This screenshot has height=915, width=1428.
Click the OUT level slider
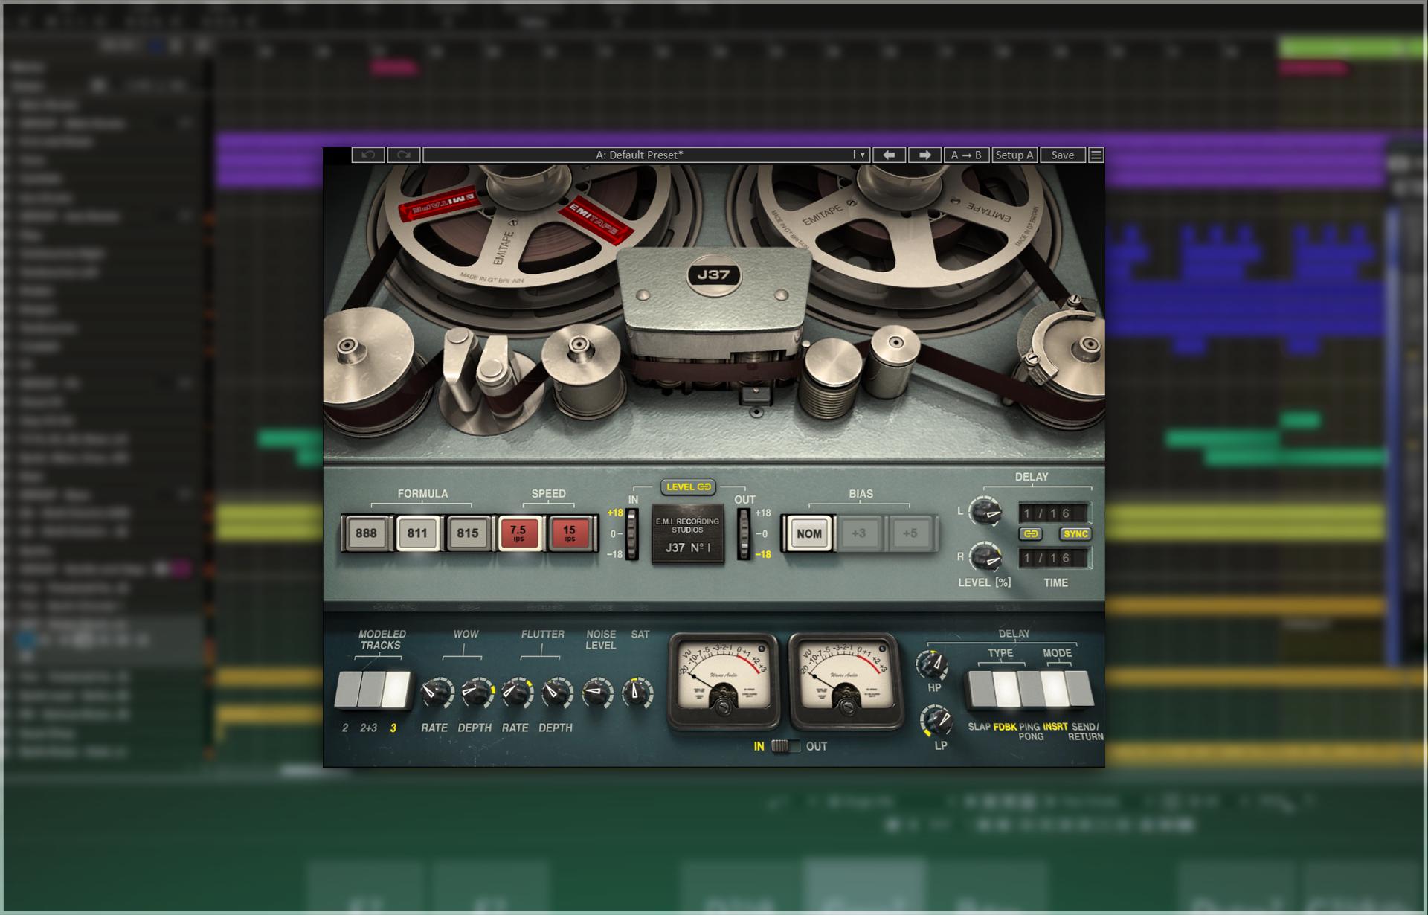pos(744,534)
